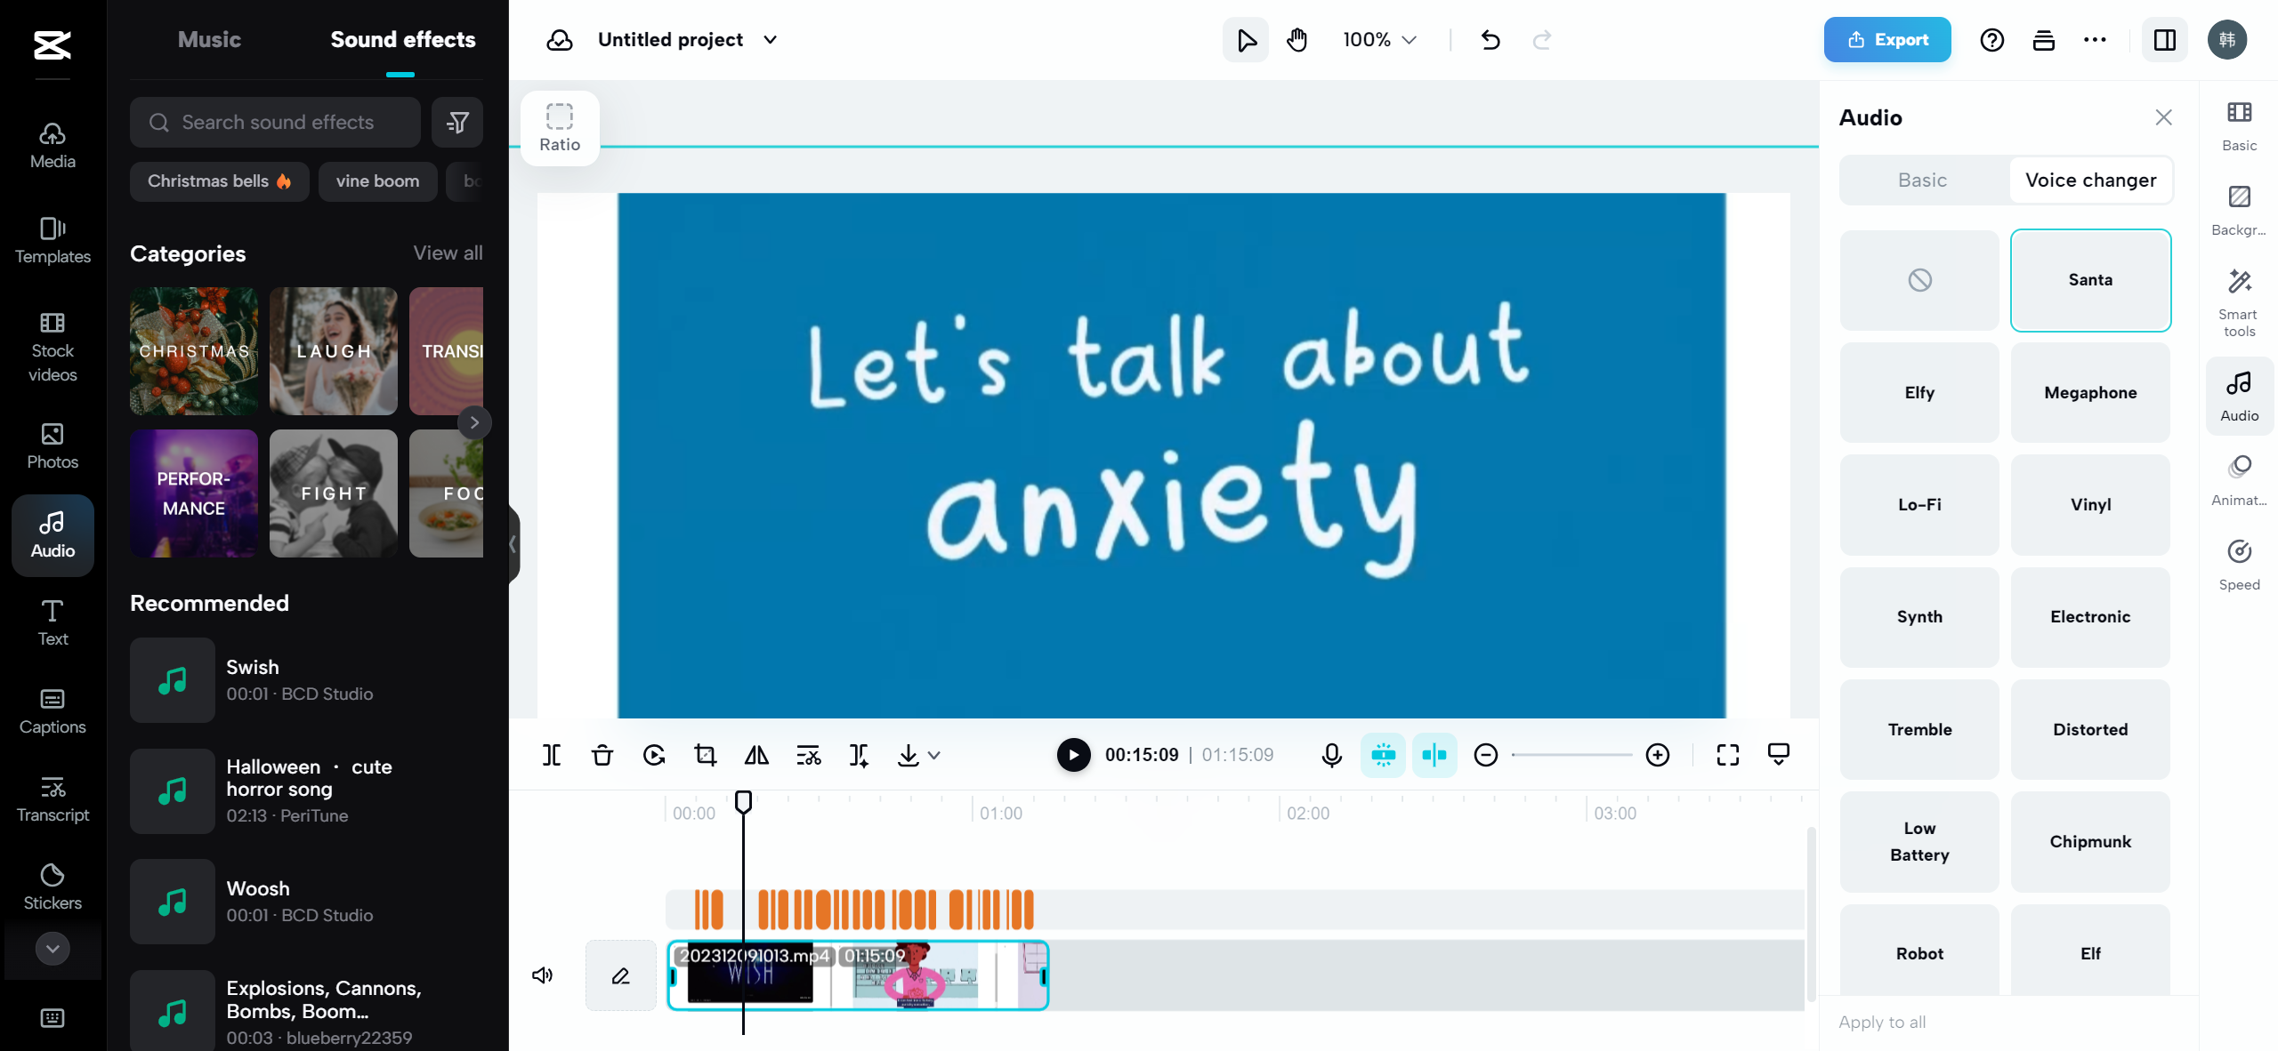The image size is (2278, 1051).
Task: Mute the timeline track audio
Action: click(x=542, y=975)
